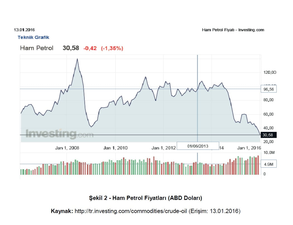Viewport: 293px width, 225px height.
Task: Click the 2008 price peak on the chart
Action: 77,59
